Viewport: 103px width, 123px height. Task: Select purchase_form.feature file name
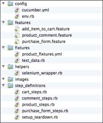click(x=44, y=42)
